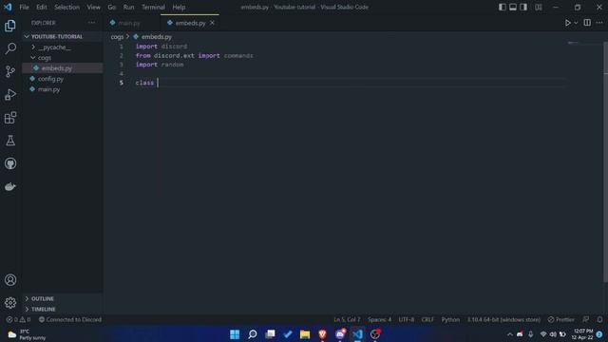This screenshot has width=608, height=342.
Task: Open the Docker view in activity bar
Action: click(10, 186)
